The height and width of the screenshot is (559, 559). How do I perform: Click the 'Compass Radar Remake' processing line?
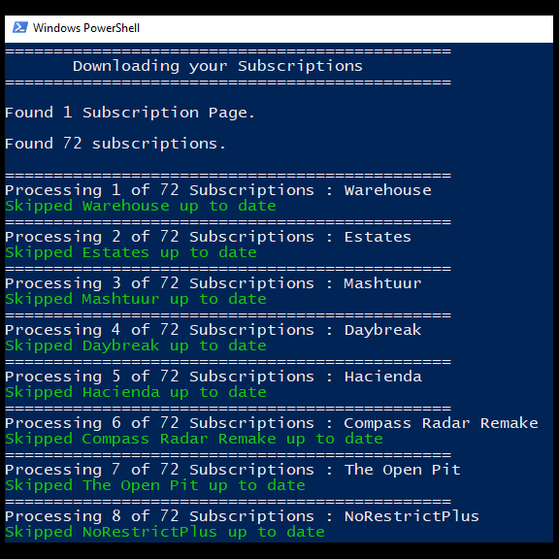pos(272,423)
